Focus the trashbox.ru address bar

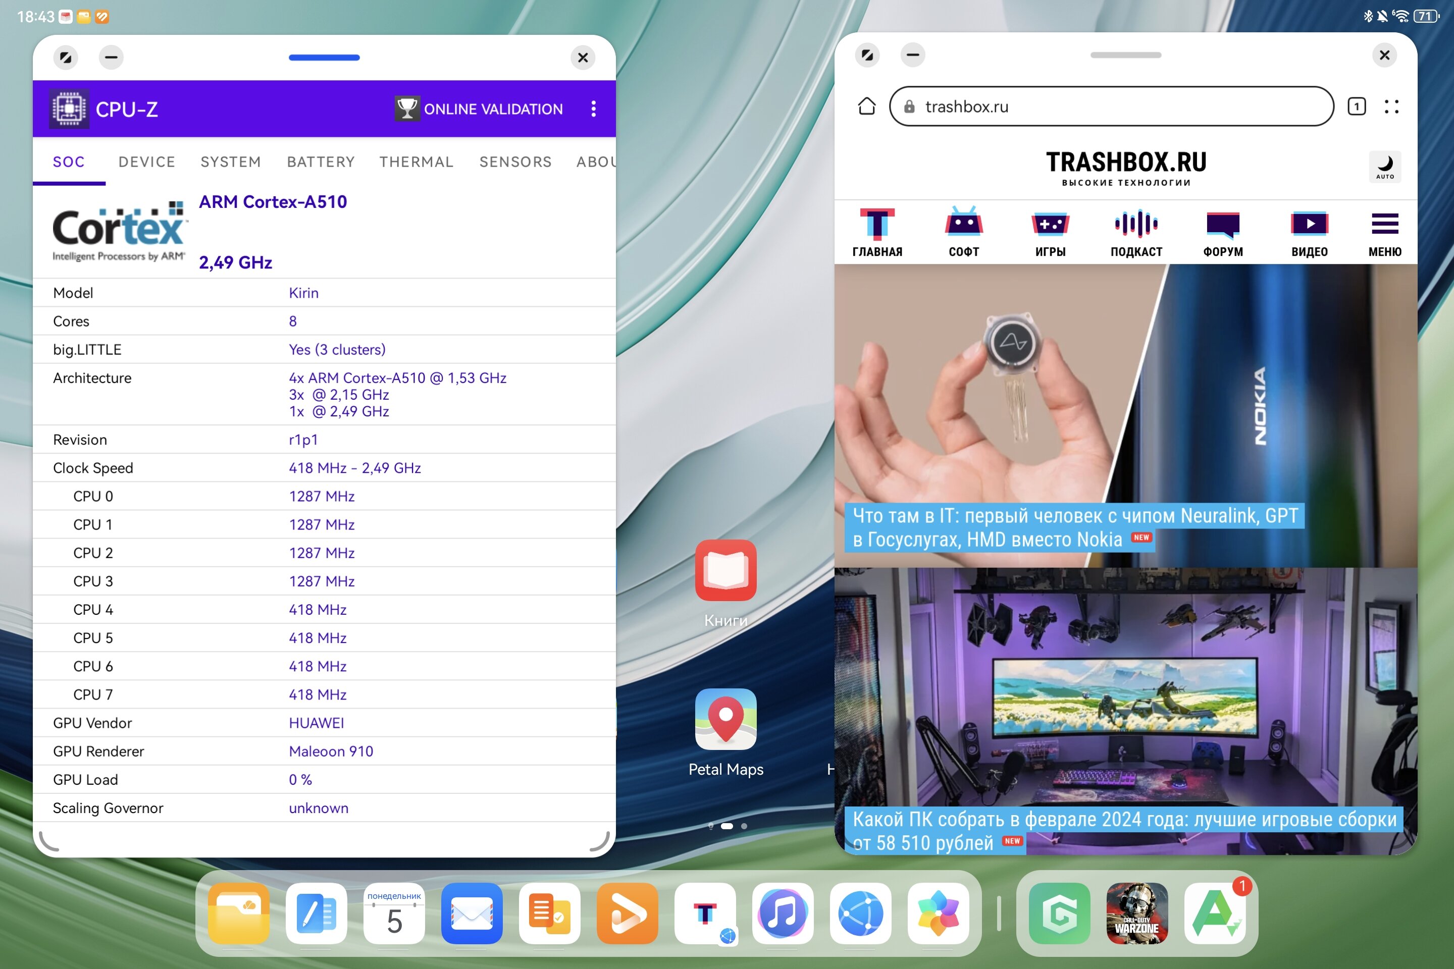[x=1111, y=106]
